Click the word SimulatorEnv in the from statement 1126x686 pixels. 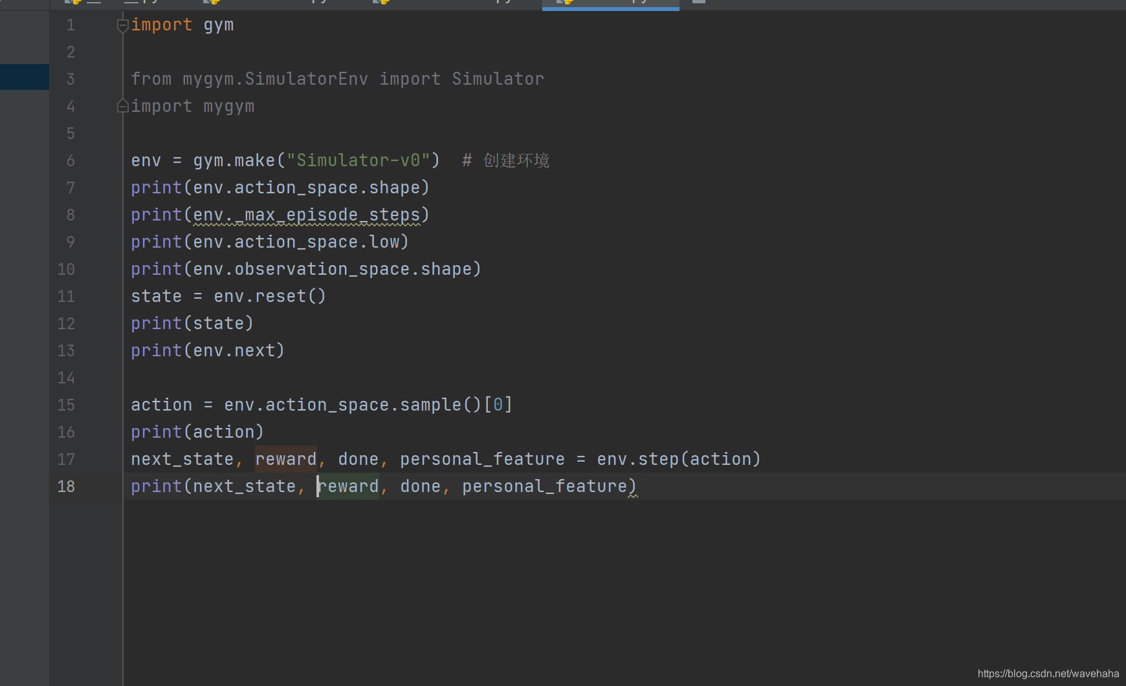point(306,79)
